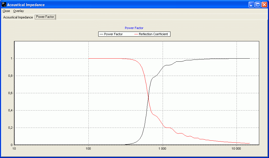Click the 0,8 y-axis label

10,76
